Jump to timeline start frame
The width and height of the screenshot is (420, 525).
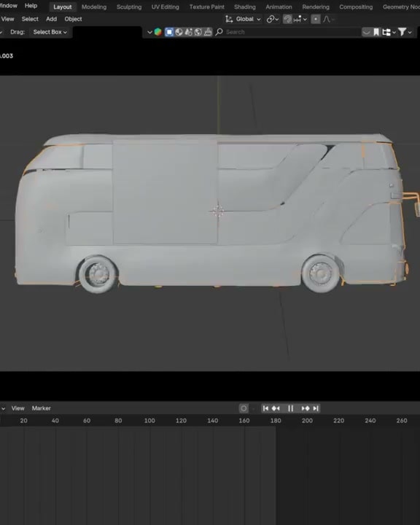point(265,408)
